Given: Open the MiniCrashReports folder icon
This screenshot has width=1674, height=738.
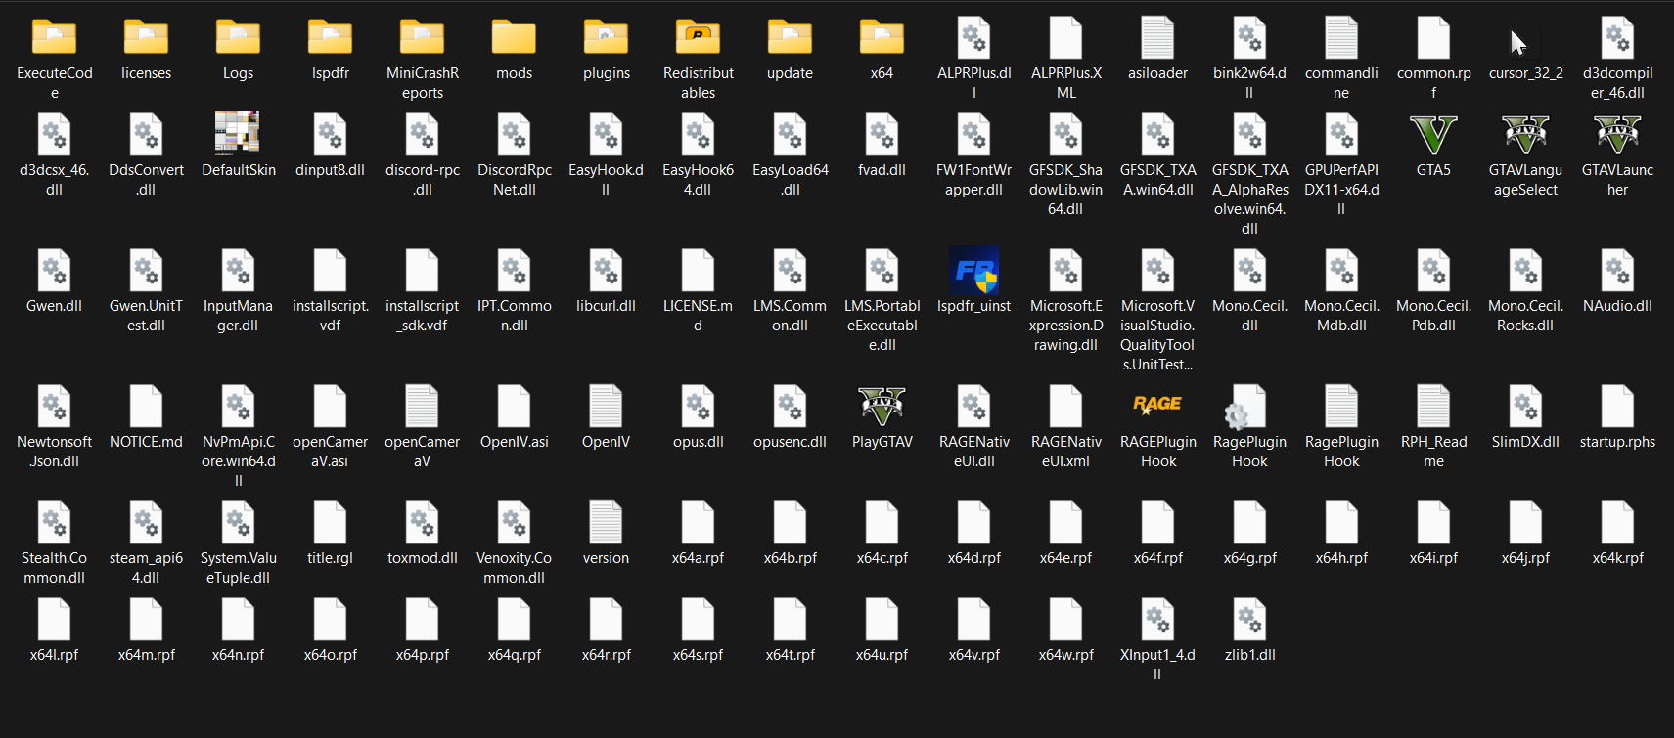Looking at the screenshot, I should click(x=423, y=37).
